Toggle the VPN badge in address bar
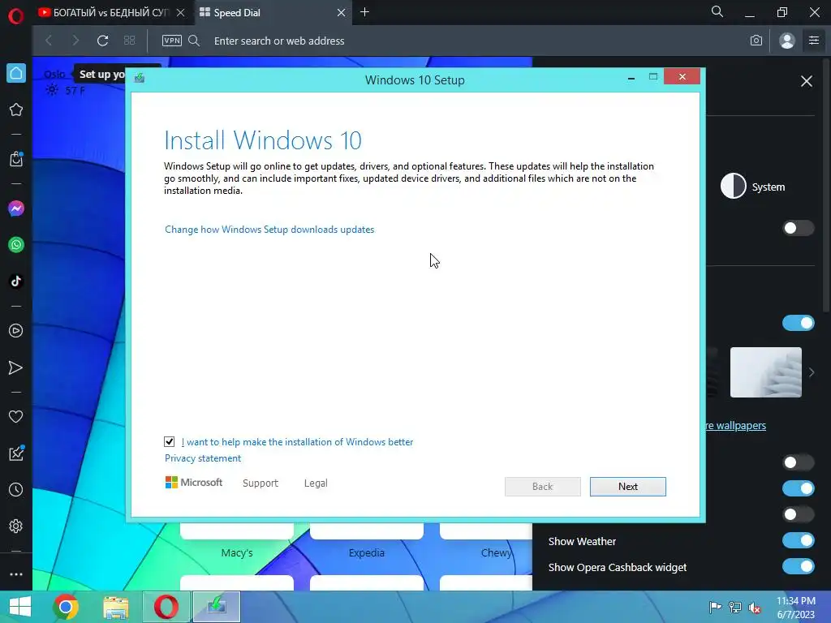The width and height of the screenshot is (831, 623). point(172,41)
